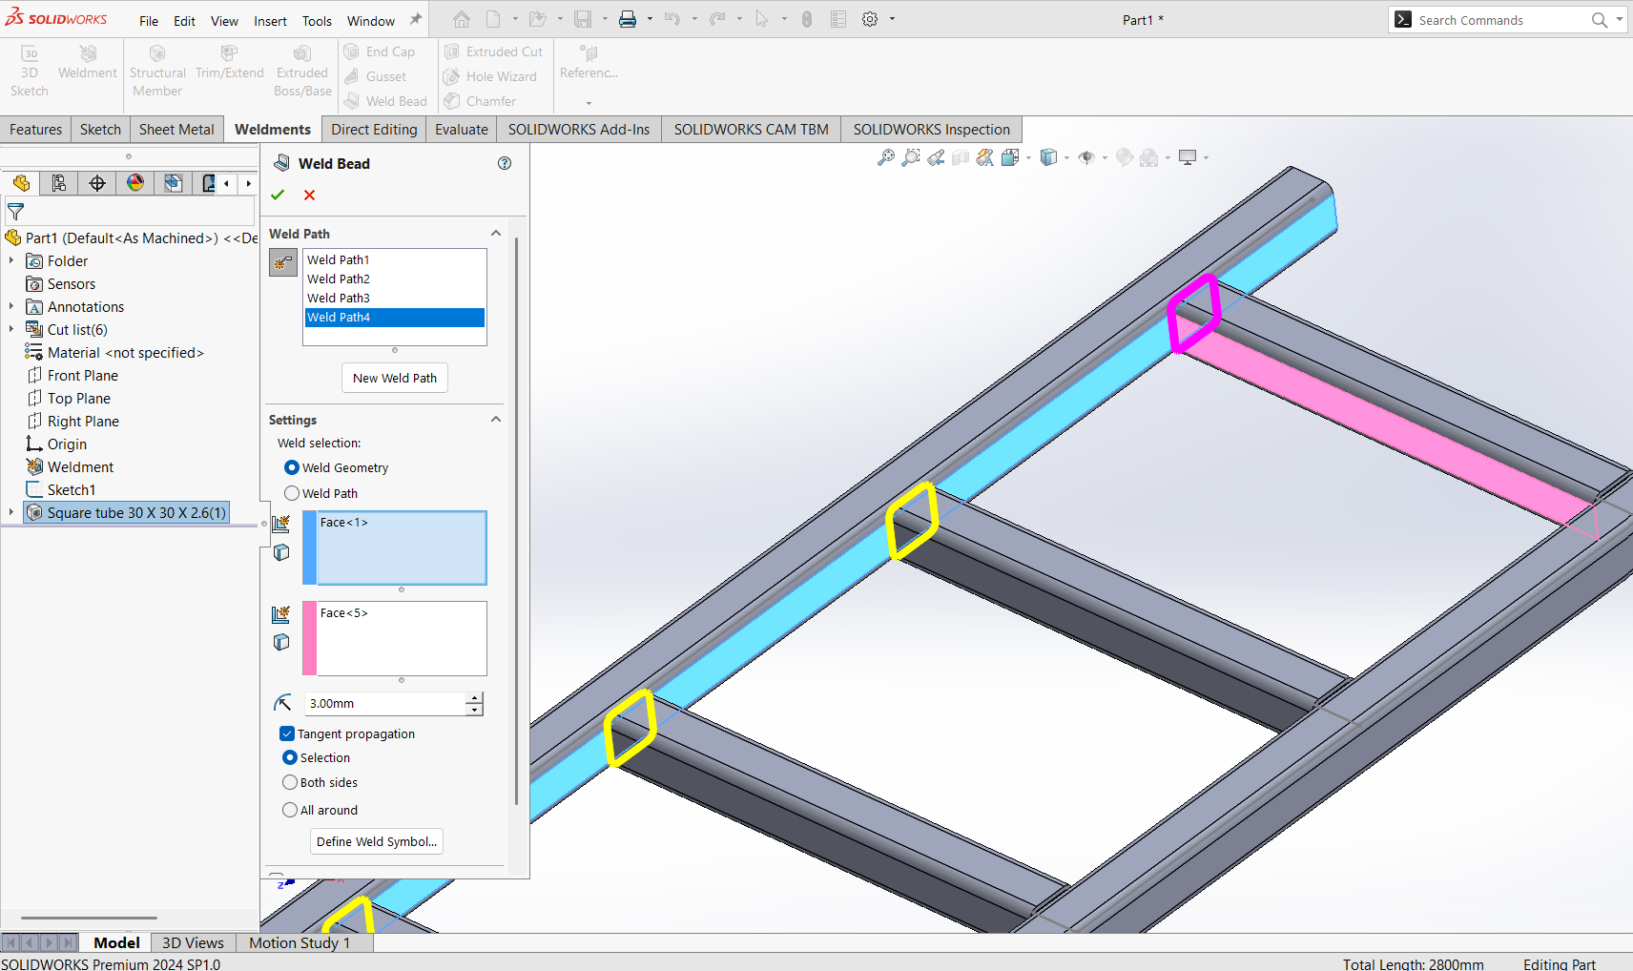The image size is (1633, 971).
Task: Open the 3D Views tab
Action: 193,942
